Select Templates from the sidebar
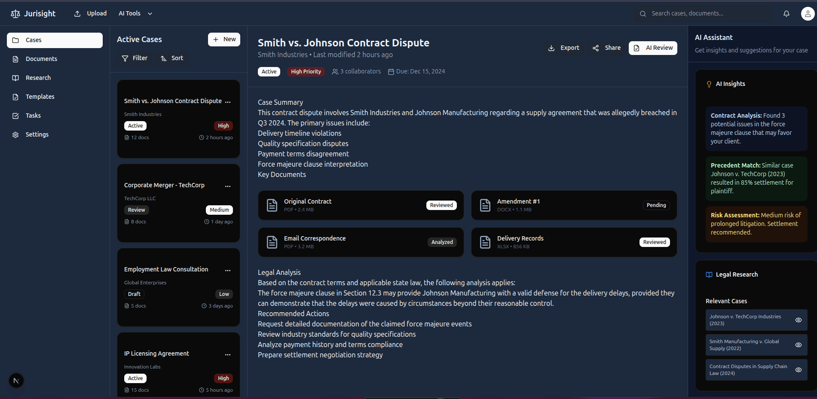The width and height of the screenshot is (817, 399). click(x=39, y=97)
